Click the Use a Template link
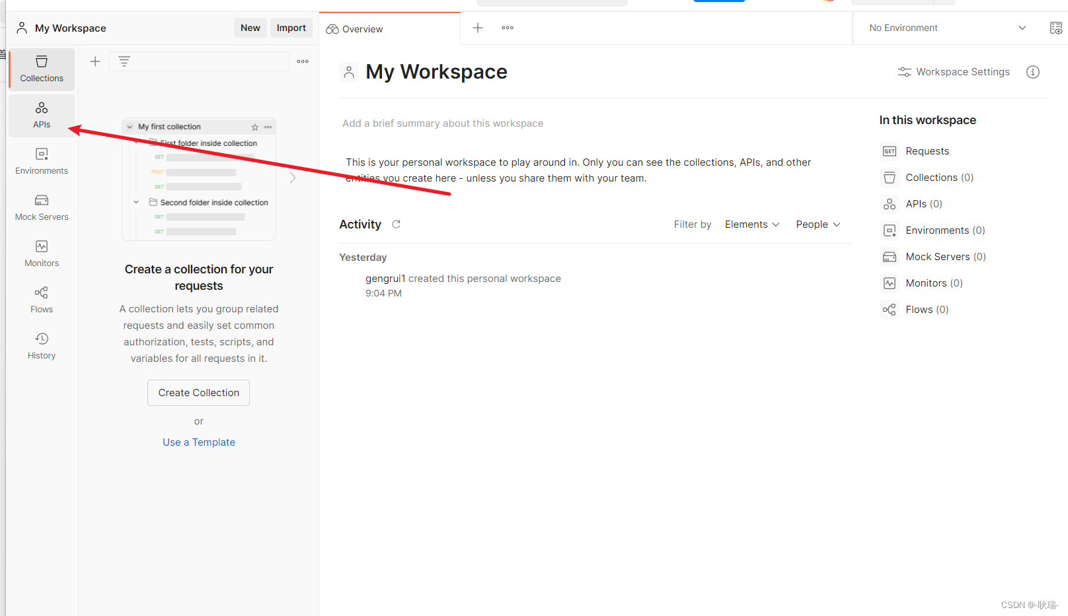The width and height of the screenshot is (1068, 616). point(199,442)
